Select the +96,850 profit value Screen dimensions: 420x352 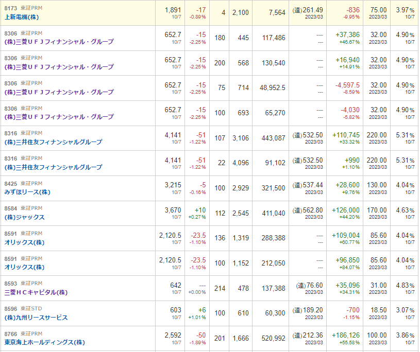pyautogui.click(x=348, y=260)
